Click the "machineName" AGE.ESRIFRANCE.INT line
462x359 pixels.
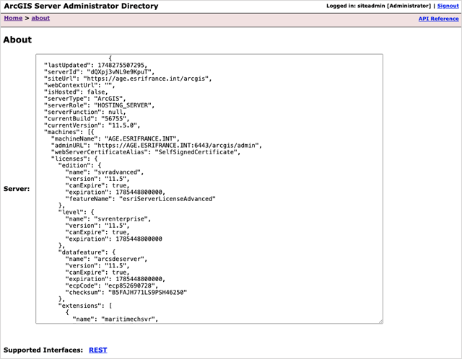point(115,138)
